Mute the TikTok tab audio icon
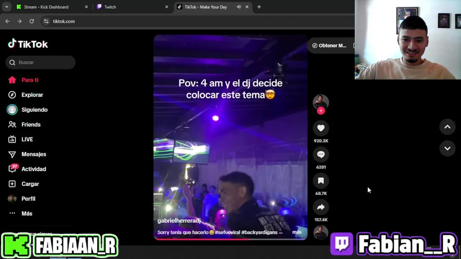Image resolution: width=461 pixels, height=259 pixels. [x=239, y=7]
